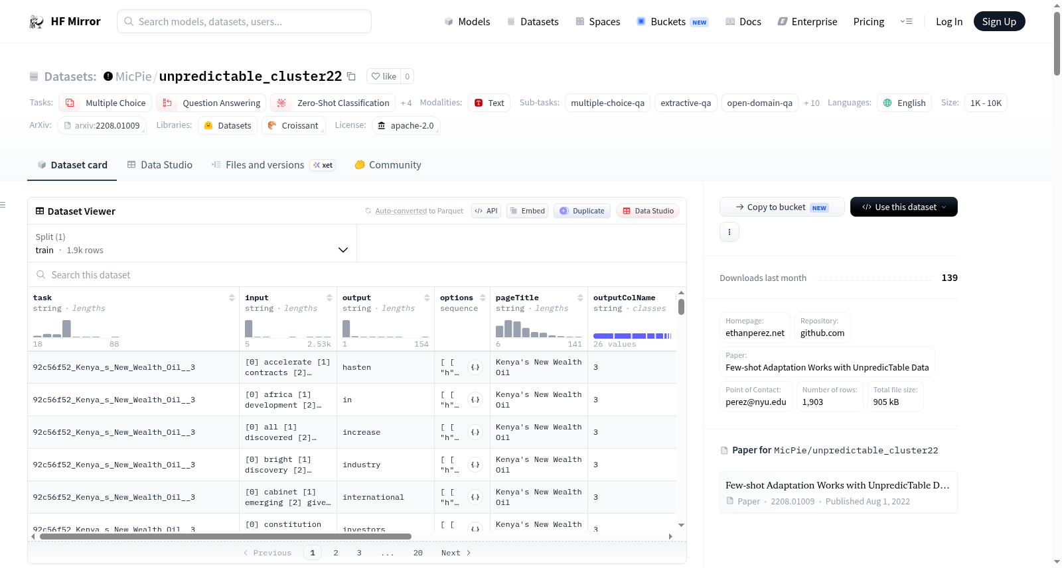Expand options JSON in the 'increase' row

click(475, 432)
